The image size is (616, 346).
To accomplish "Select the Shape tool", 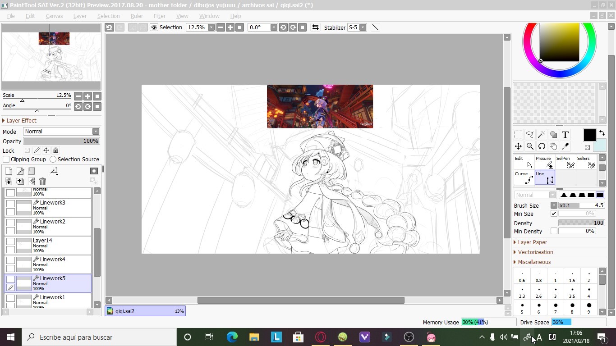I will pyautogui.click(x=553, y=135).
